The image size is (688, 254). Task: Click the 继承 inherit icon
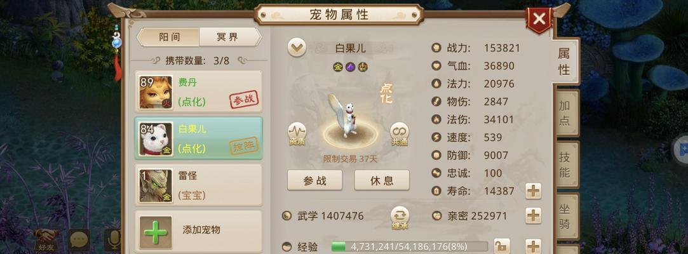[400, 218]
